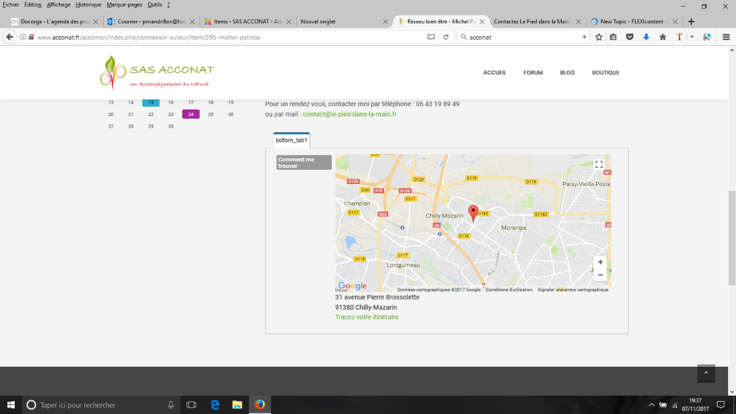
Task: Switch to New Topic - FLEXIcontent tab
Action: click(x=634, y=21)
